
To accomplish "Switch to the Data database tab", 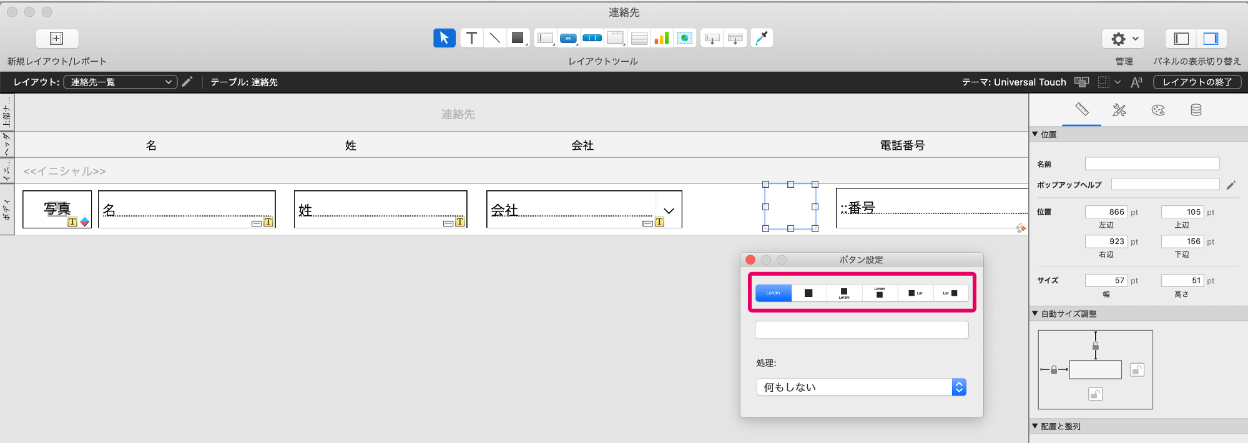I will tap(1196, 110).
